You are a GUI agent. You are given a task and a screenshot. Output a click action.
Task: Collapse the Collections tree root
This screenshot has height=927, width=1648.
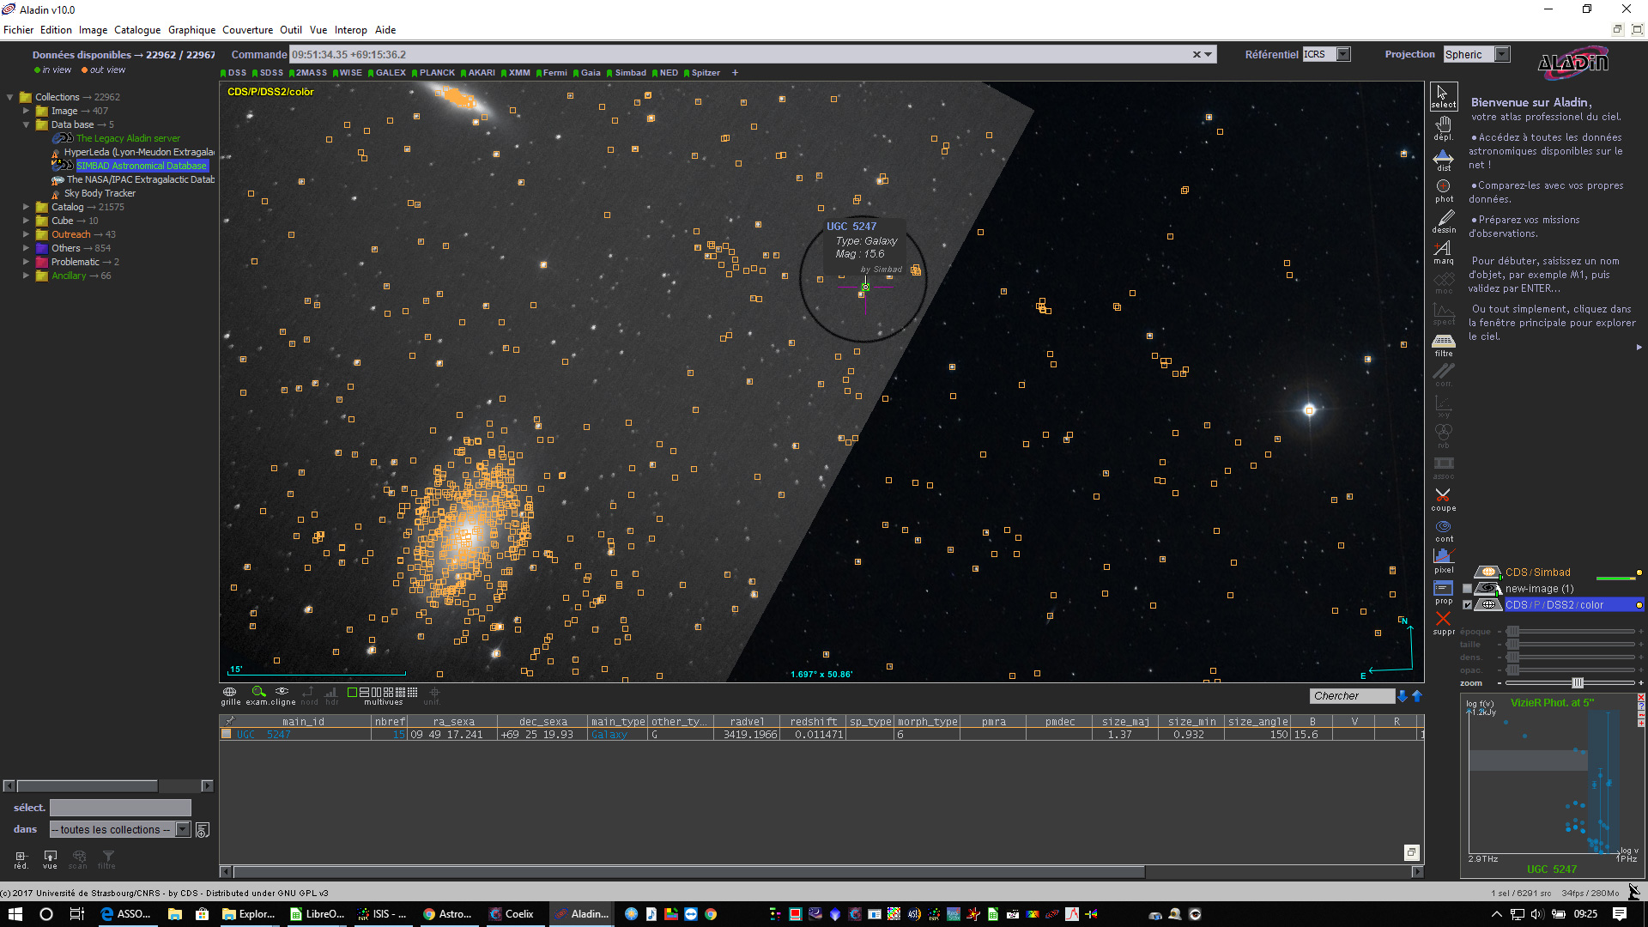(9, 97)
